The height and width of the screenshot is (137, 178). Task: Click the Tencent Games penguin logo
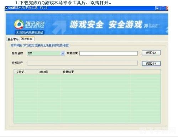click(x=19, y=25)
